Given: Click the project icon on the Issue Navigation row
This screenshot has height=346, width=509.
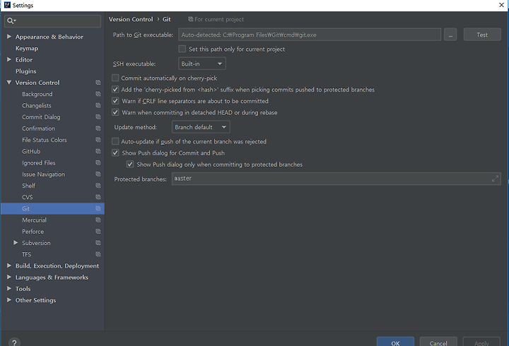Looking at the screenshot, I should [98, 174].
